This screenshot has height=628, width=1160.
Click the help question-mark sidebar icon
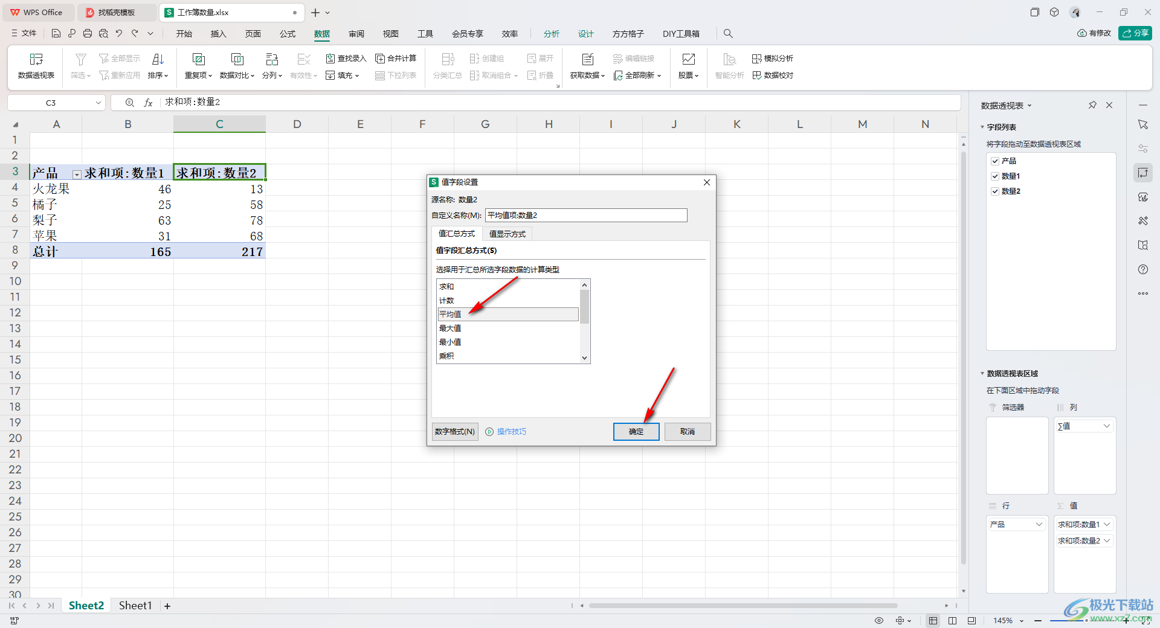click(x=1143, y=269)
